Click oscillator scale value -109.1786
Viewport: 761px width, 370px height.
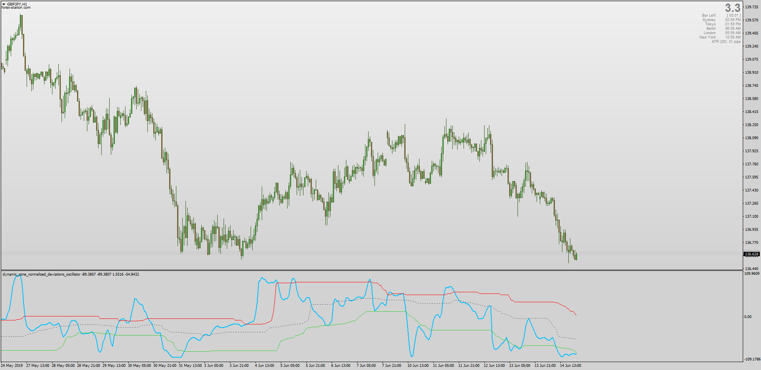(x=751, y=359)
